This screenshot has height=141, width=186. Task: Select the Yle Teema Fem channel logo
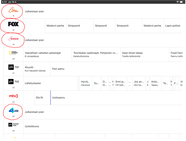pos(13,125)
